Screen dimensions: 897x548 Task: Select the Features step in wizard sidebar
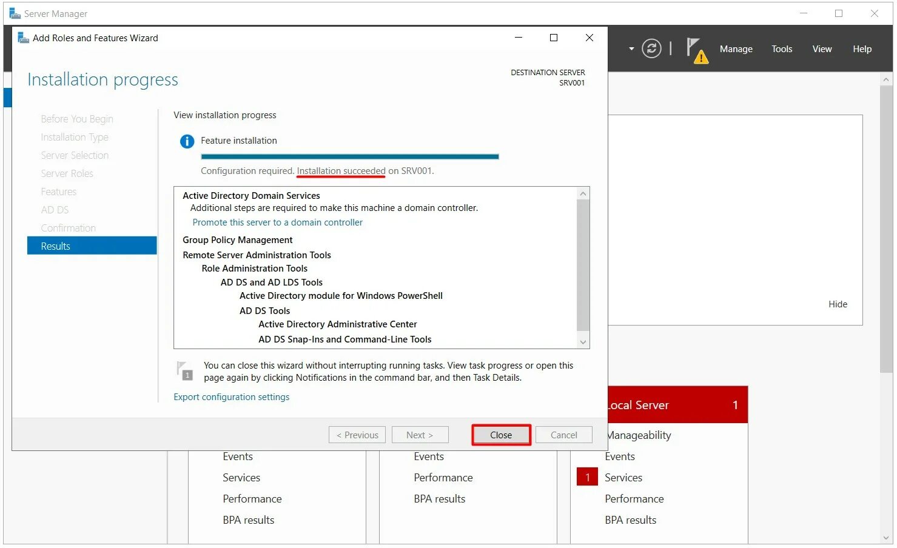click(58, 192)
